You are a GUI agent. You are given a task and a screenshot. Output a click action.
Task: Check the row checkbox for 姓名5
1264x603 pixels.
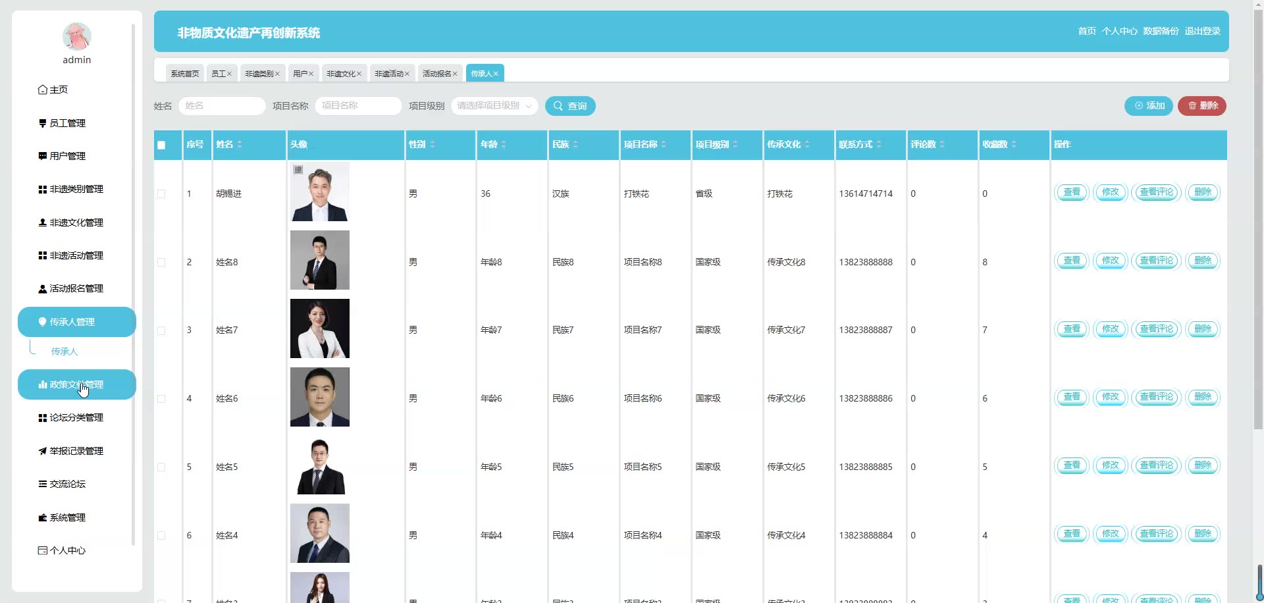(161, 467)
